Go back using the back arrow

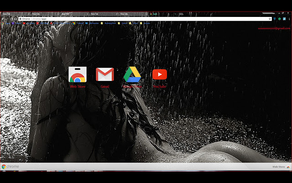point(3,19)
